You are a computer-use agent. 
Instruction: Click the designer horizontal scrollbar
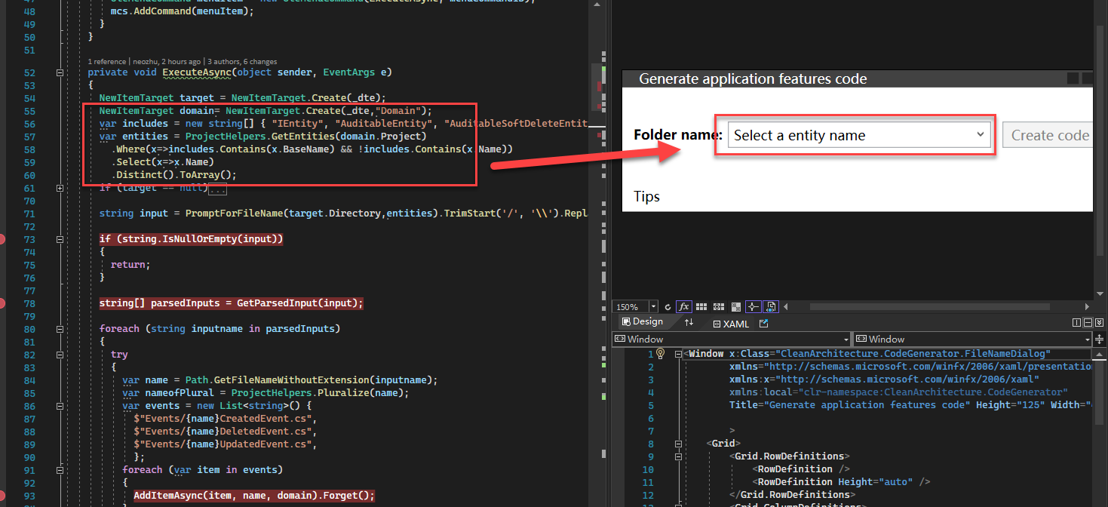tap(930, 307)
